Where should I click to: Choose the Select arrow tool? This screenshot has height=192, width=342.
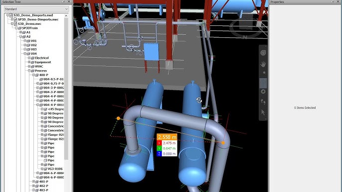click(x=263, y=112)
